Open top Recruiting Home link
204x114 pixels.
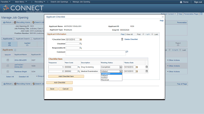[22, 22]
